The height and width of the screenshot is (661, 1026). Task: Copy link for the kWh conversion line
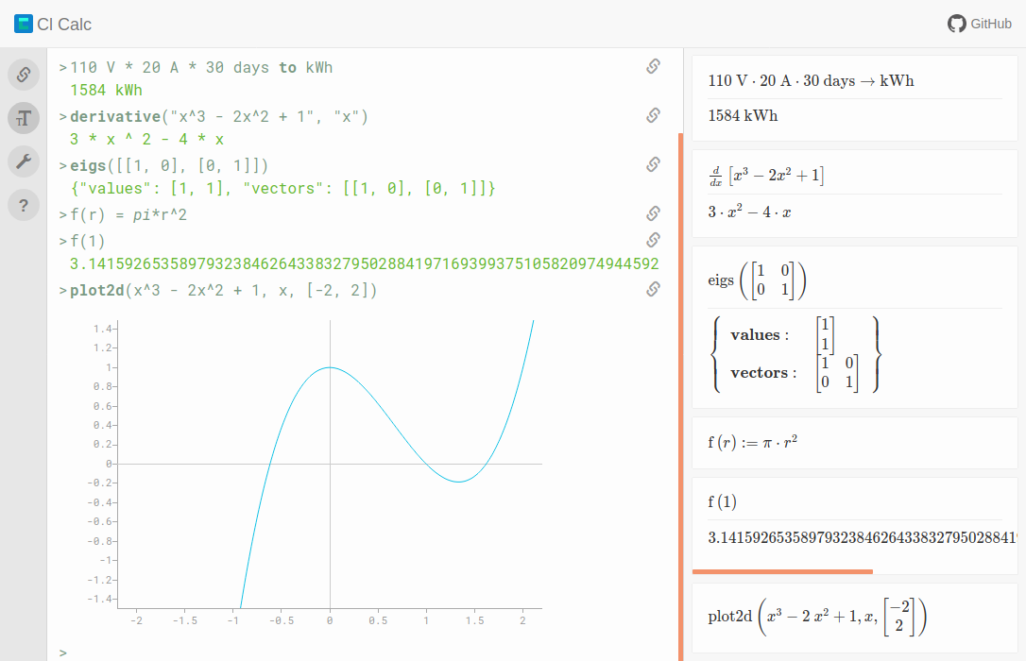tap(653, 66)
